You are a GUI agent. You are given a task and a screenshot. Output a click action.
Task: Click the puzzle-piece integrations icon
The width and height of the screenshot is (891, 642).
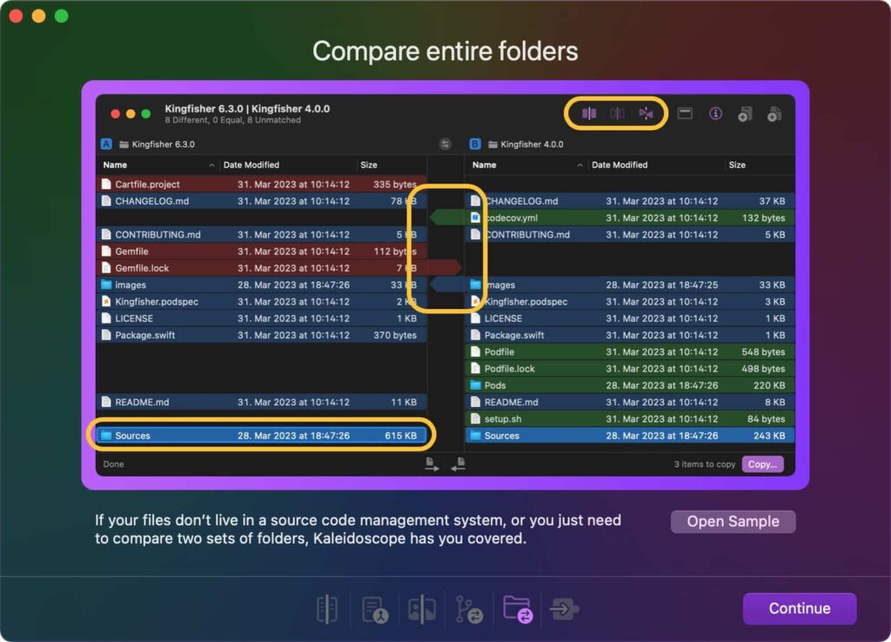coord(566,609)
